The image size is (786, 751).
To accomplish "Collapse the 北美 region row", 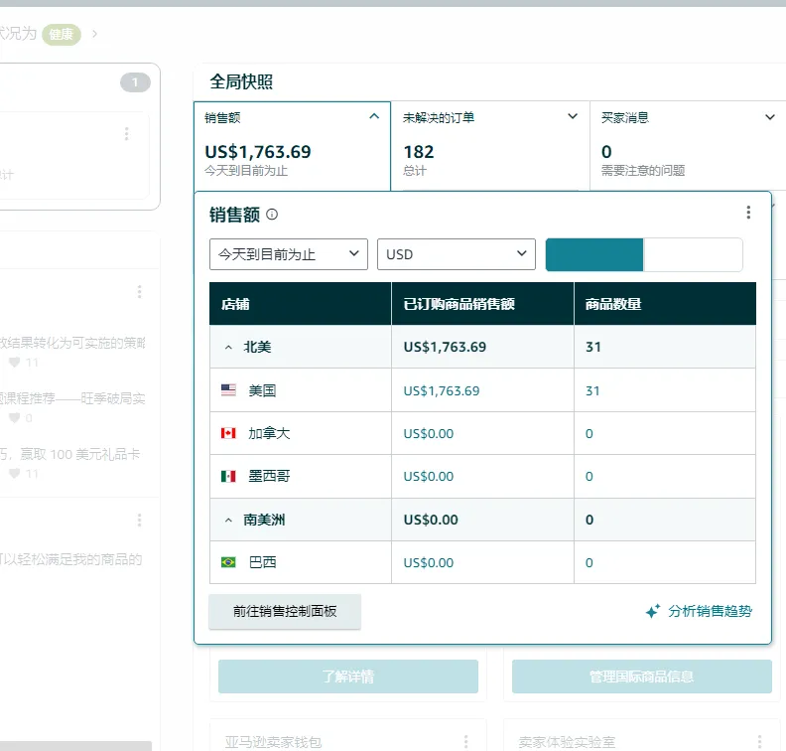I will [229, 348].
